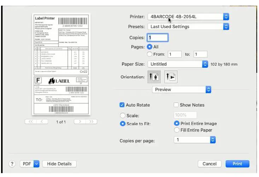
Task: Click the Hide Details button
Action: coord(59,164)
